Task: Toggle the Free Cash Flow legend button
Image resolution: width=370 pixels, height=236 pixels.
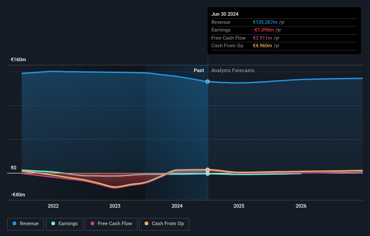Action: [111, 224]
